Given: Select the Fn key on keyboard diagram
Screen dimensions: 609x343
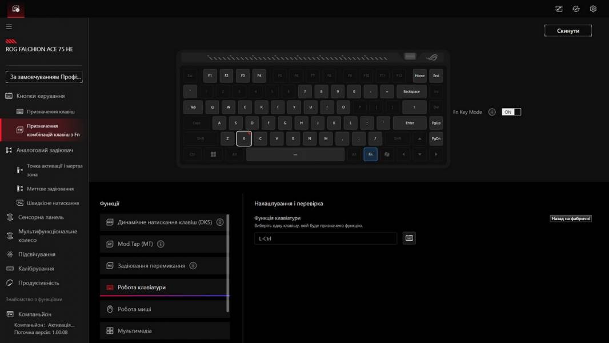Looking at the screenshot, I should point(370,154).
